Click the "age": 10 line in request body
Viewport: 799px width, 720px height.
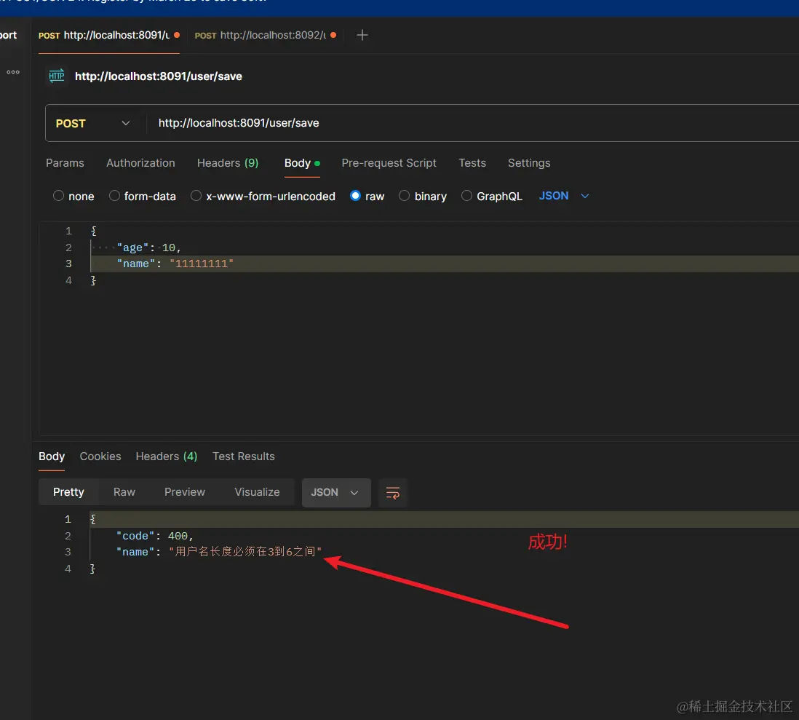tap(148, 248)
